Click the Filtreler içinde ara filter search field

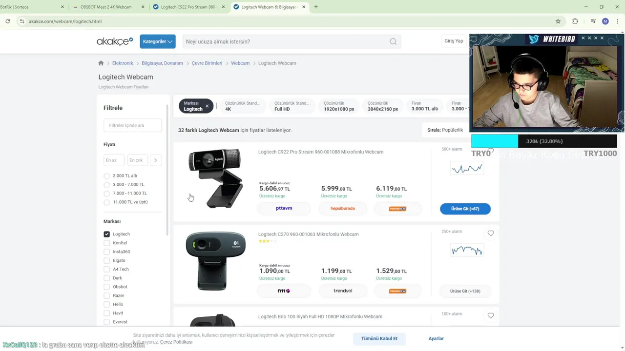pos(132,125)
